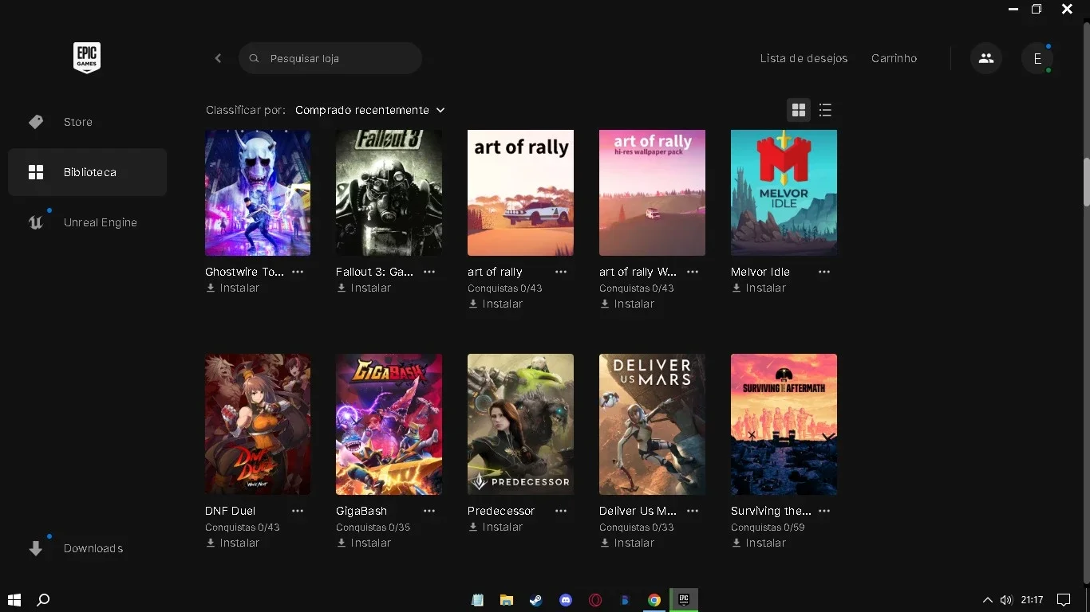
Task: Expand the Comprado recentemente sort dropdown
Action: 370,110
